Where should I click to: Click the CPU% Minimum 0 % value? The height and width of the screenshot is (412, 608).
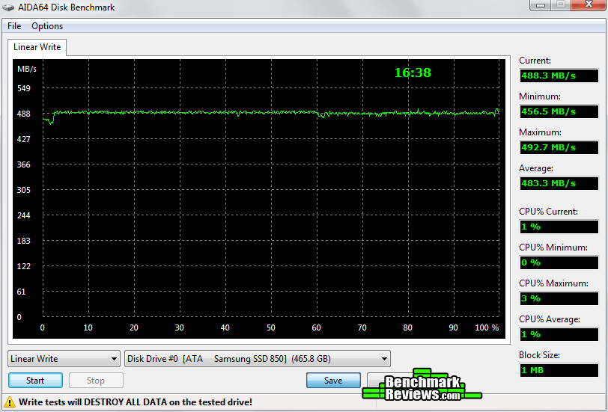coord(559,262)
